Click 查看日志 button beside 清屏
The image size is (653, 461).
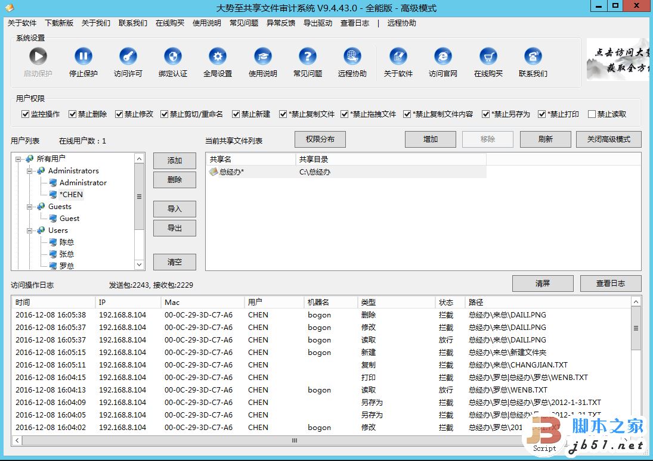coord(611,284)
